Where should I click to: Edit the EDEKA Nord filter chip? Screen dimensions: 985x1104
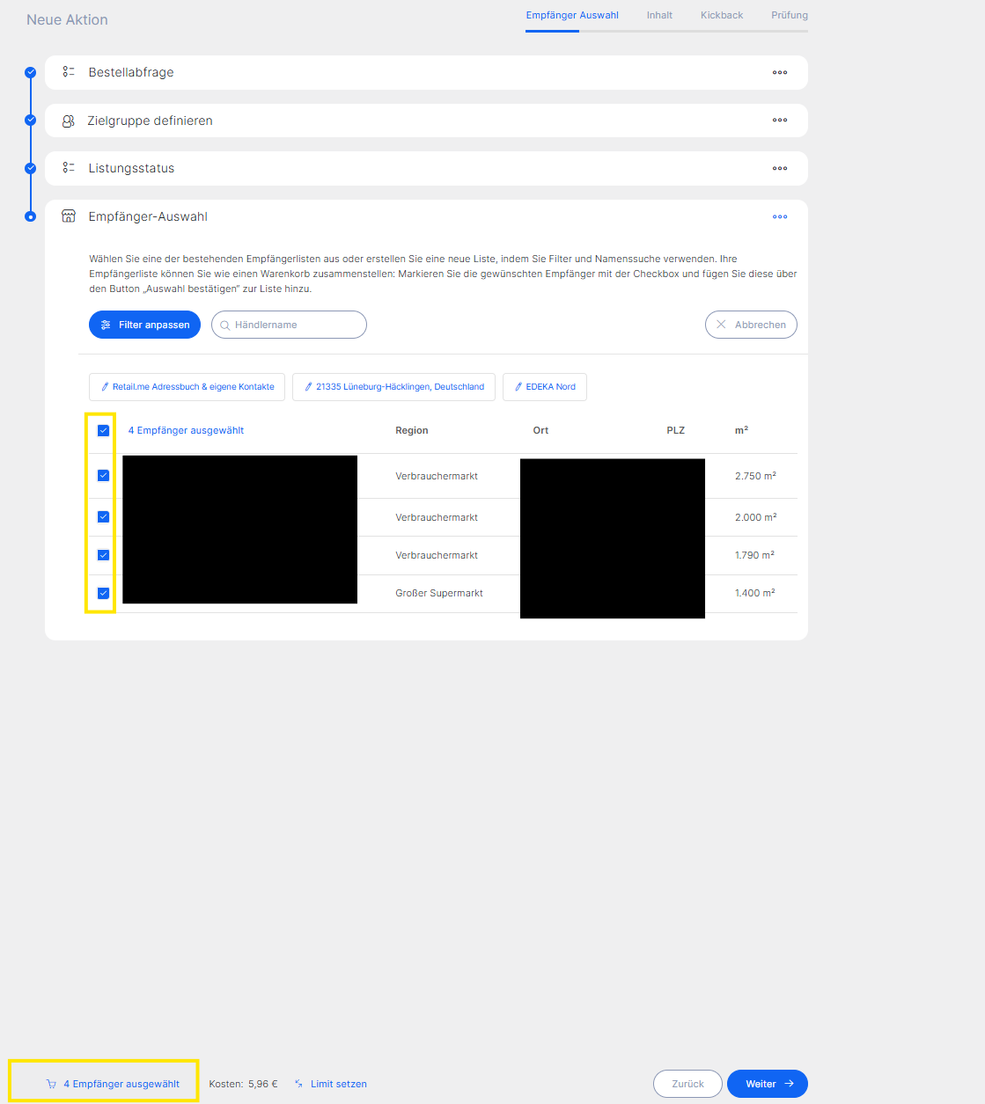click(545, 387)
